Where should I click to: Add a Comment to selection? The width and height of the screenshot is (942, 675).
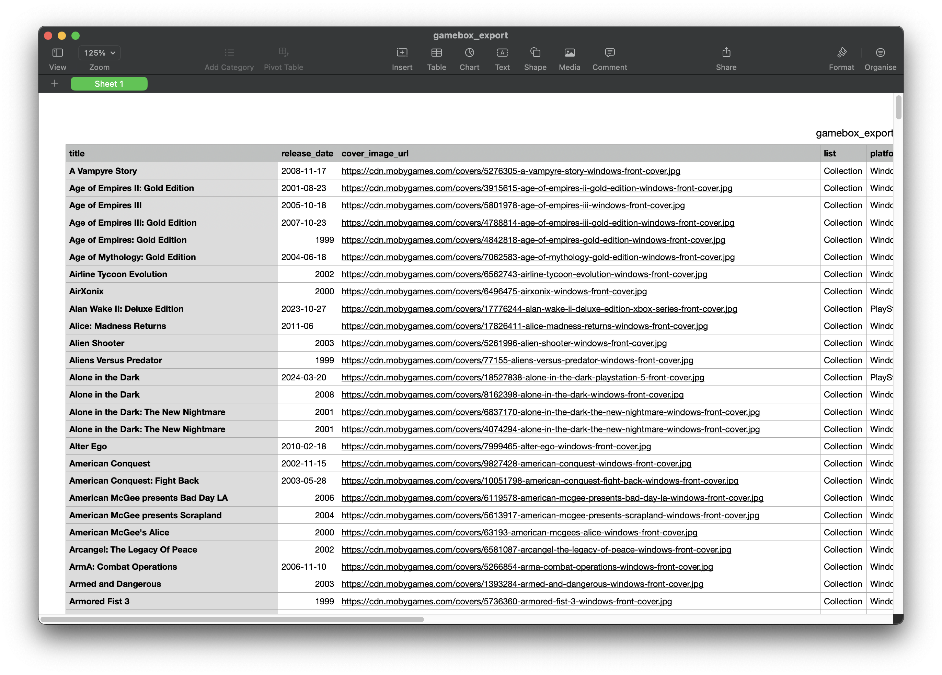[609, 53]
